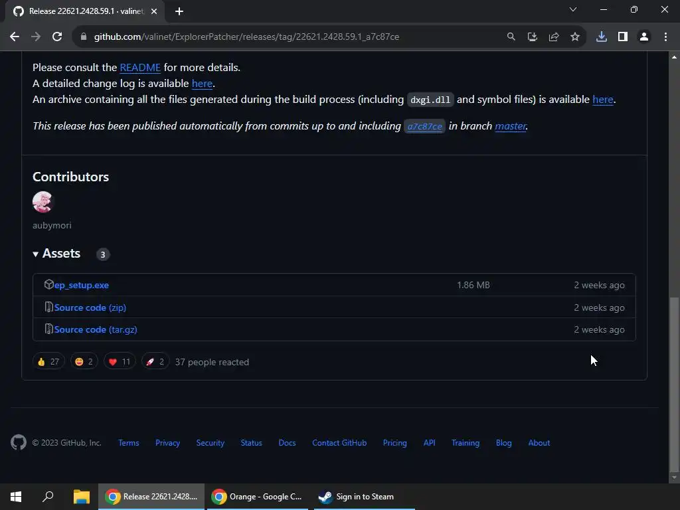Viewport: 680px width, 510px height.
Task: Open aubymori contributor avatar
Action: pos(42,202)
